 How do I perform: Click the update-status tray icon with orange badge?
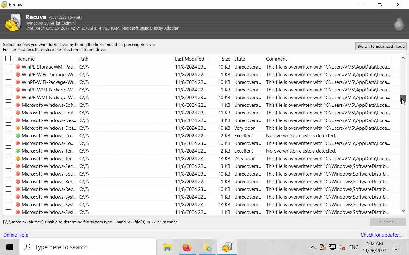(x=323, y=247)
